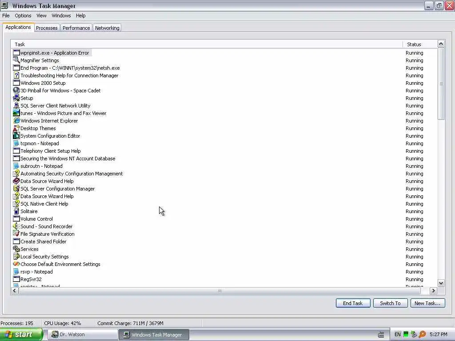Click the New Task... button

tap(427, 303)
